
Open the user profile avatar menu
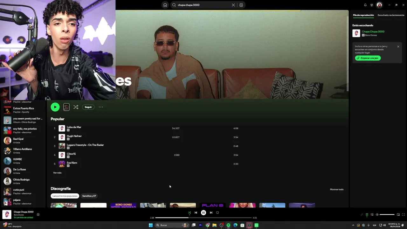(x=379, y=5)
